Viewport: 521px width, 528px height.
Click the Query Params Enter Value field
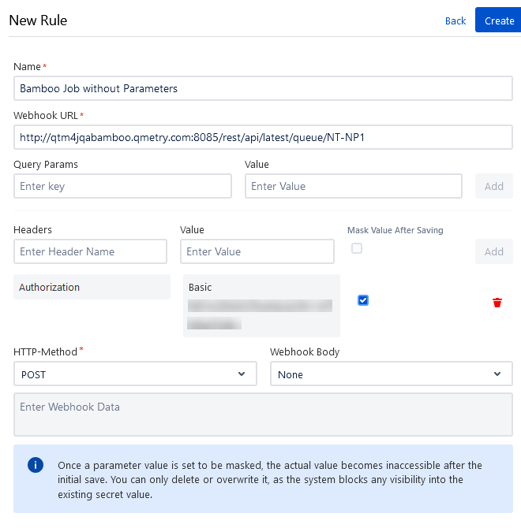tap(353, 186)
